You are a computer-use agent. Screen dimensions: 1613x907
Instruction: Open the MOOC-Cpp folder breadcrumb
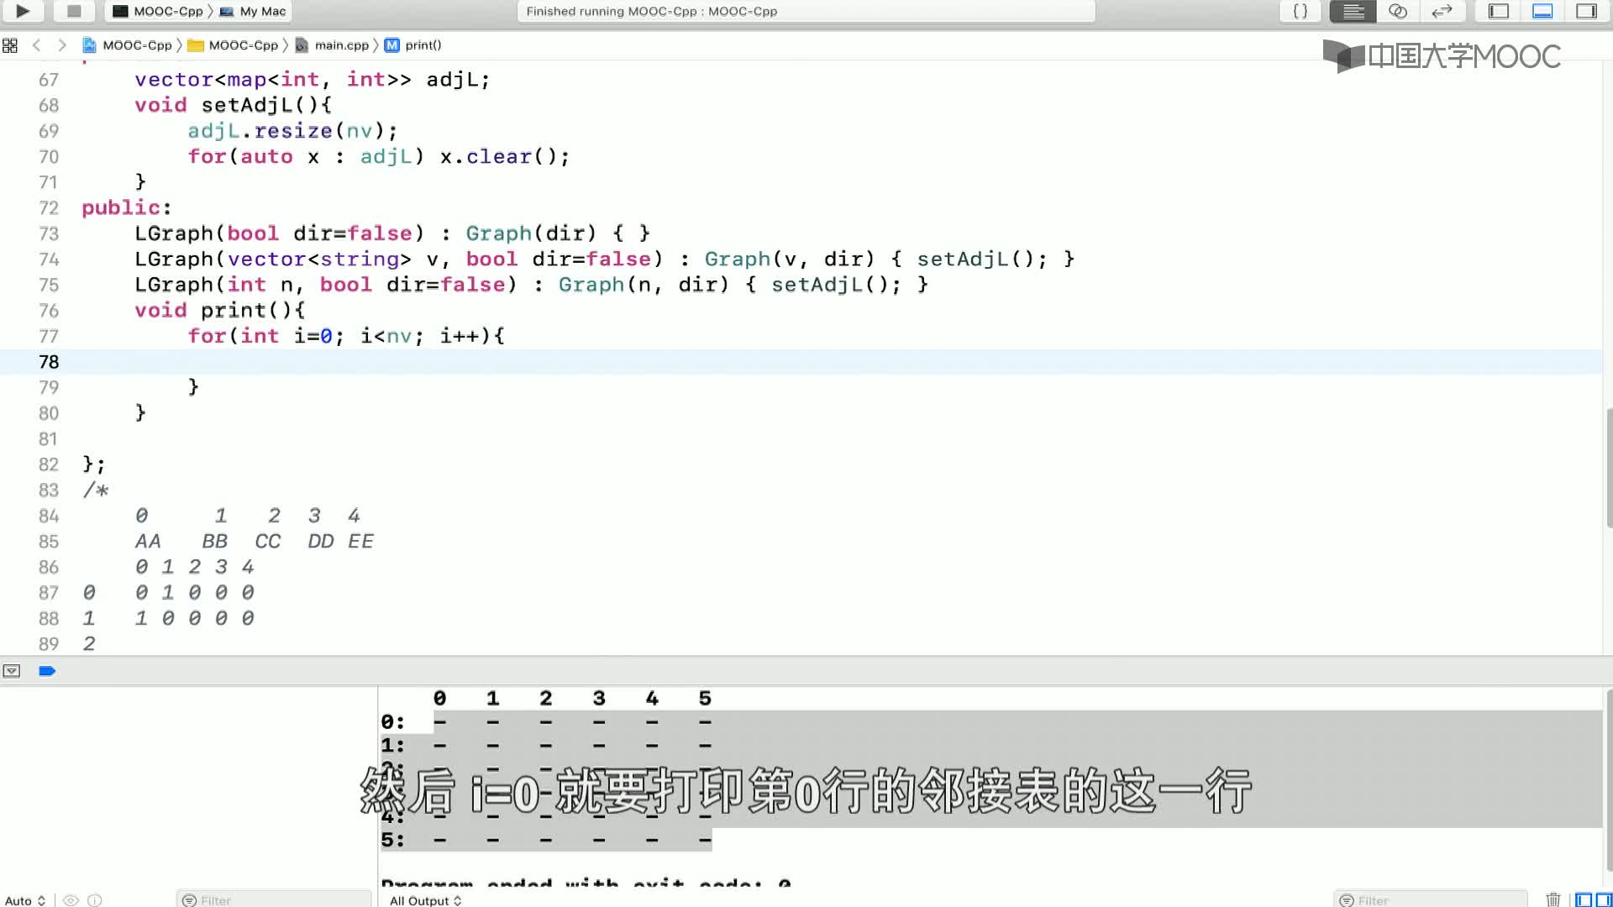tap(234, 45)
